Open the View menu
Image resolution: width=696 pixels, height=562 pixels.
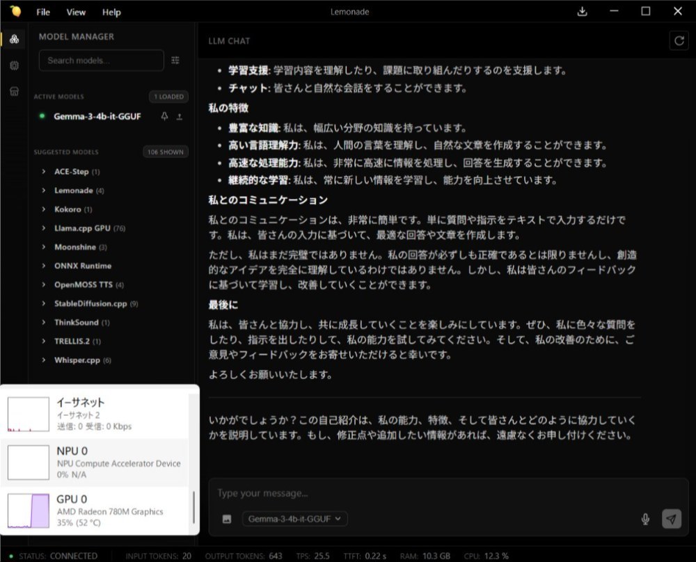pos(76,12)
